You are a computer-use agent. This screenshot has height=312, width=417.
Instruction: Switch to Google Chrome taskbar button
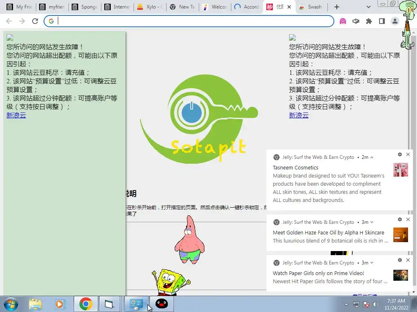coord(86,304)
